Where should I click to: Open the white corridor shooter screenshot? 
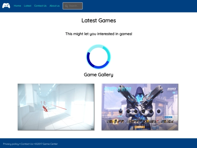pos(56,107)
